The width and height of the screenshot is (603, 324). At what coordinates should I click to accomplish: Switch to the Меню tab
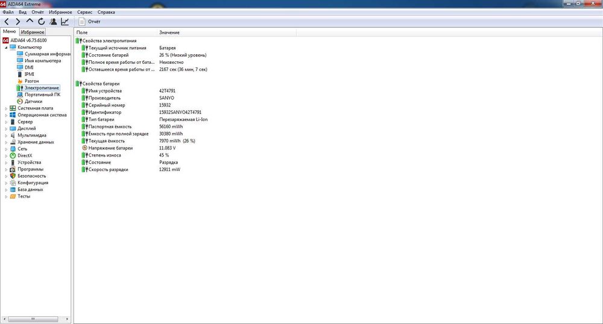click(9, 31)
